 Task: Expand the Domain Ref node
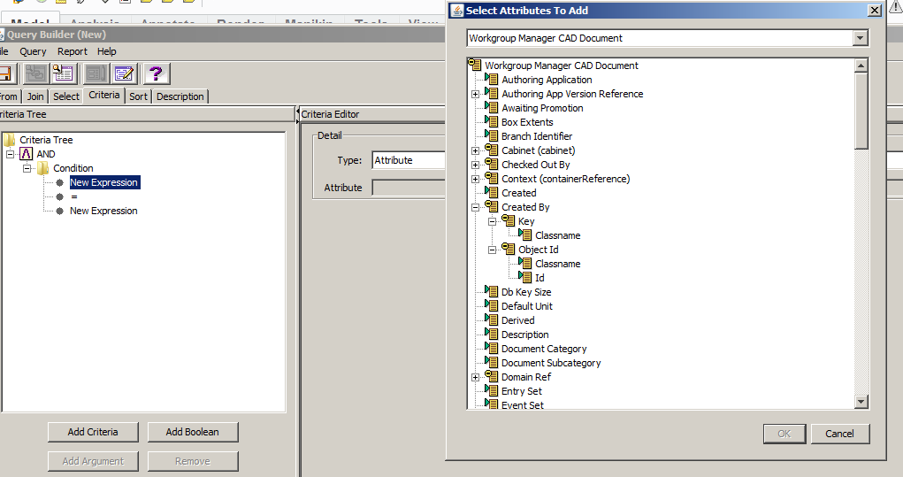click(475, 377)
